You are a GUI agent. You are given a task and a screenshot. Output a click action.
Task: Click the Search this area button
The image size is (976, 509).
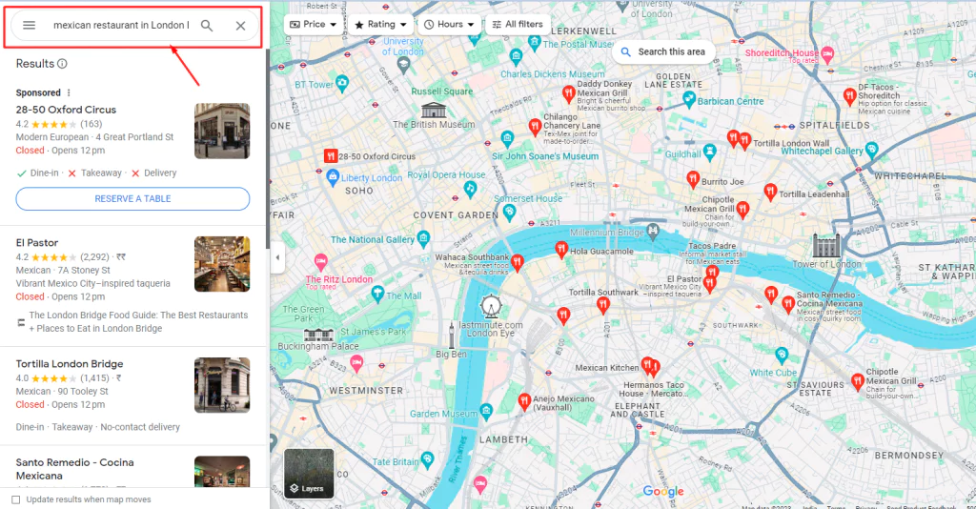pyautogui.click(x=663, y=51)
